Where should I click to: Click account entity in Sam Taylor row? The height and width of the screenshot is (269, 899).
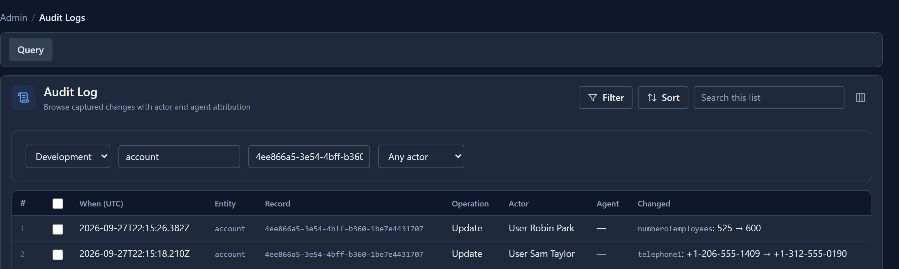(230, 254)
